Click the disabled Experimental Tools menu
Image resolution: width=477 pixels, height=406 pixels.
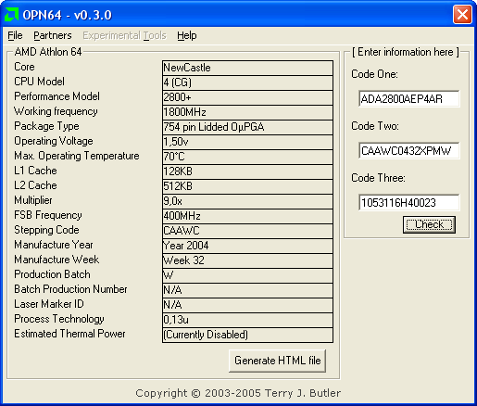124,35
